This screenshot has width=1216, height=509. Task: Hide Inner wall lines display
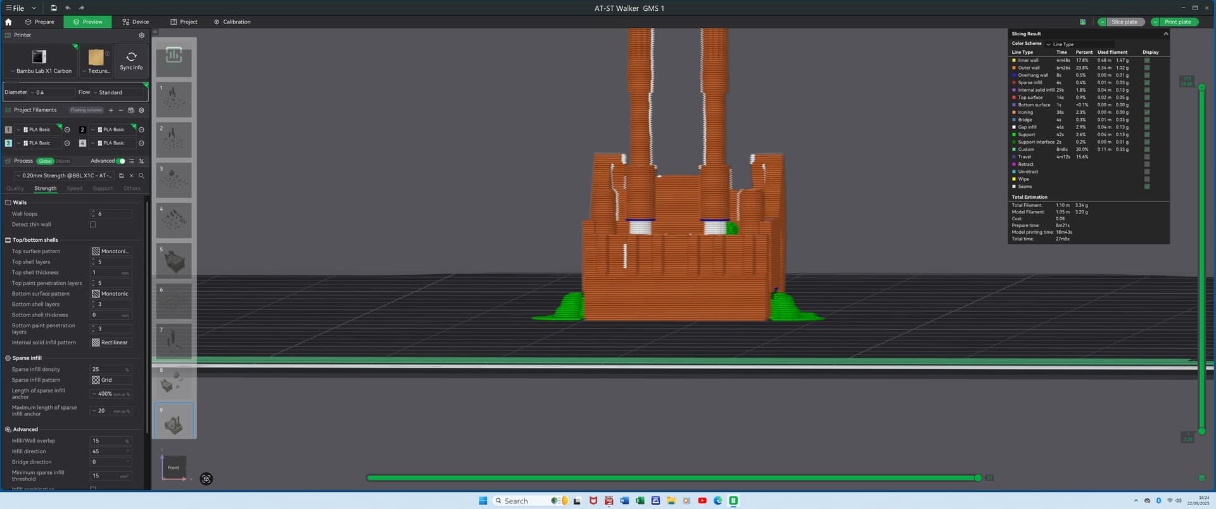click(x=1146, y=60)
